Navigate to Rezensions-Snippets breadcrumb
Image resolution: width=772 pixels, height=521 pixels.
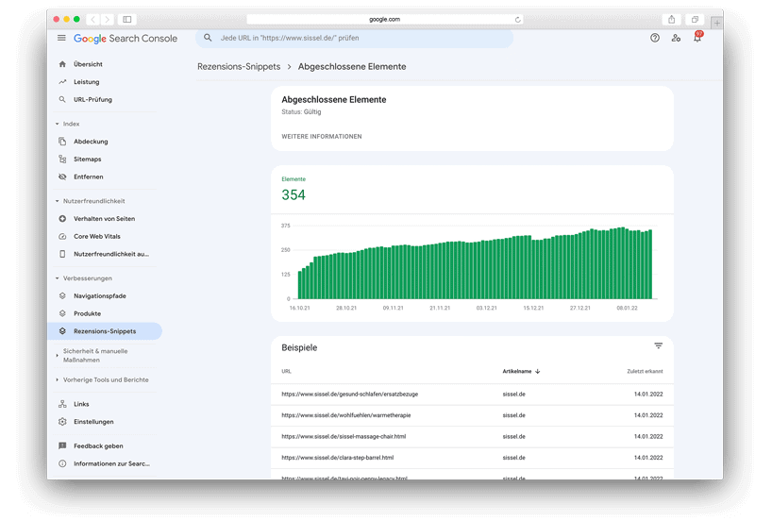coord(239,67)
